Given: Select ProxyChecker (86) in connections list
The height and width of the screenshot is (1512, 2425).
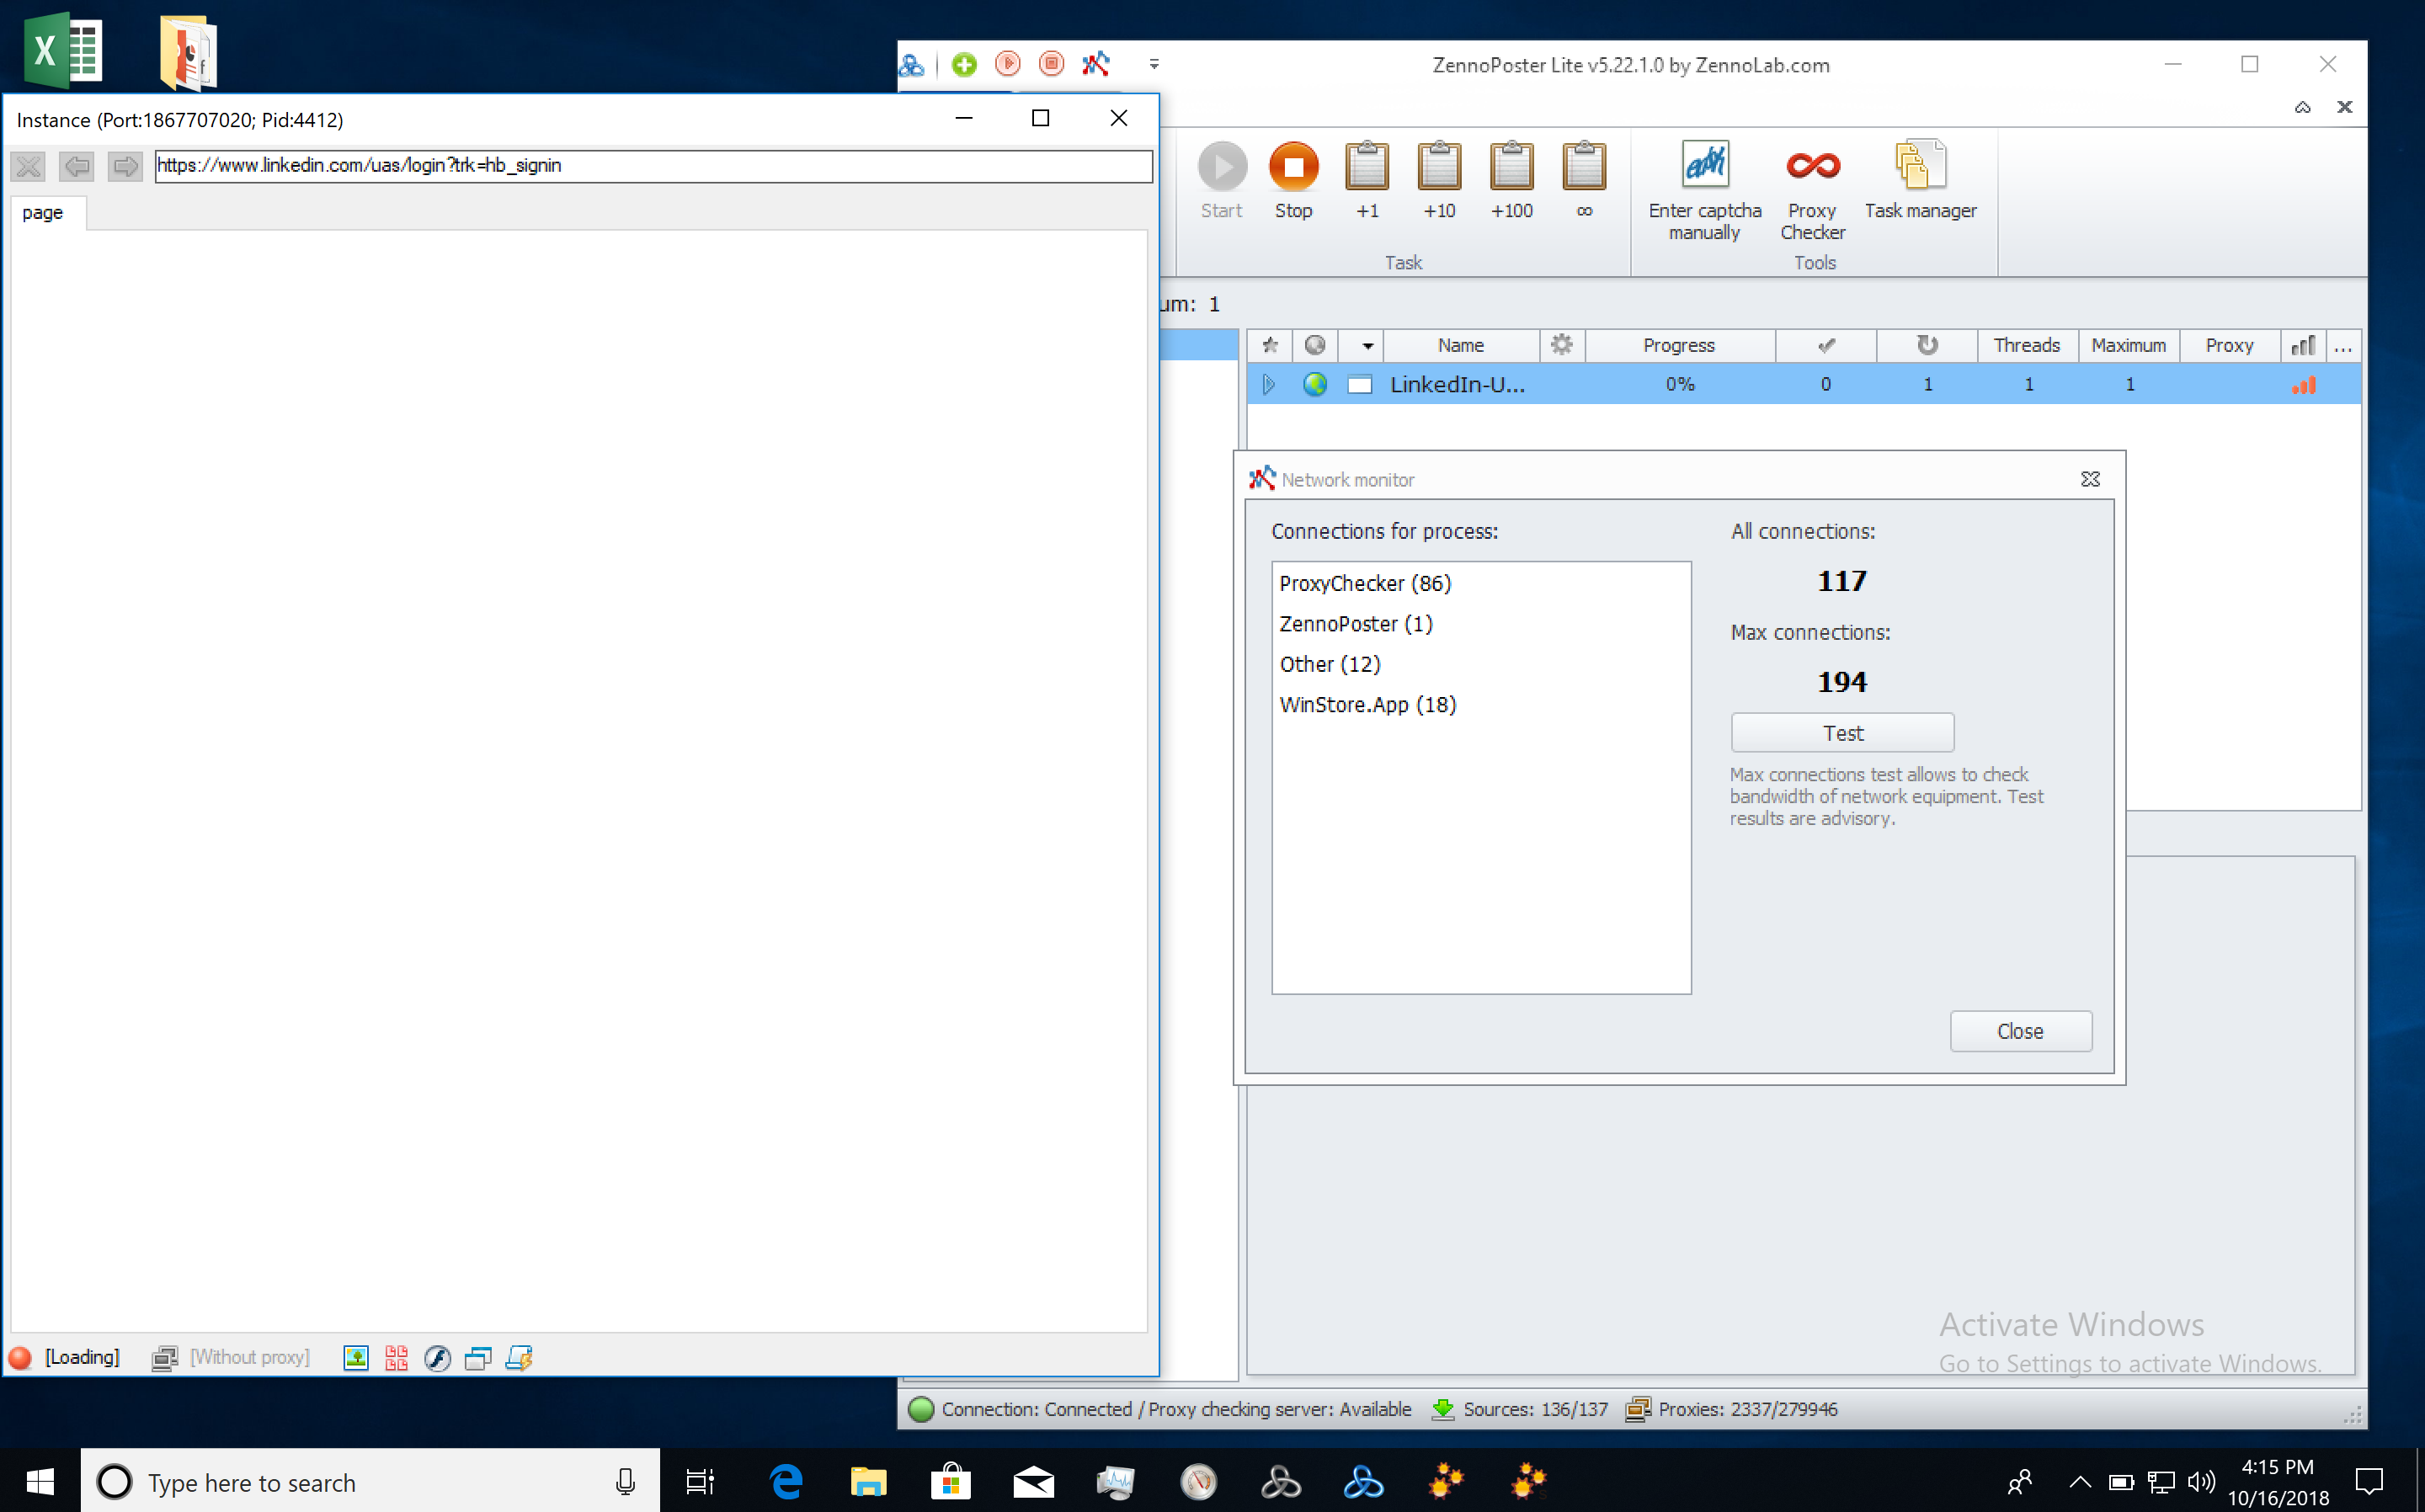Looking at the screenshot, I should pos(1365,583).
